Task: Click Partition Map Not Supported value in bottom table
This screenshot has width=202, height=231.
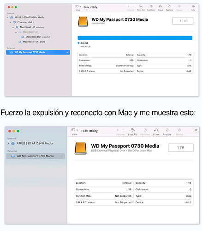Action: coord(123,196)
